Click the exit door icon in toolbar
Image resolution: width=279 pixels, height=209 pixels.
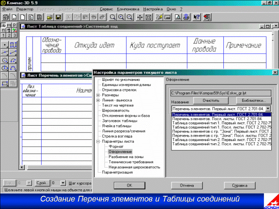tap(207, 17)
